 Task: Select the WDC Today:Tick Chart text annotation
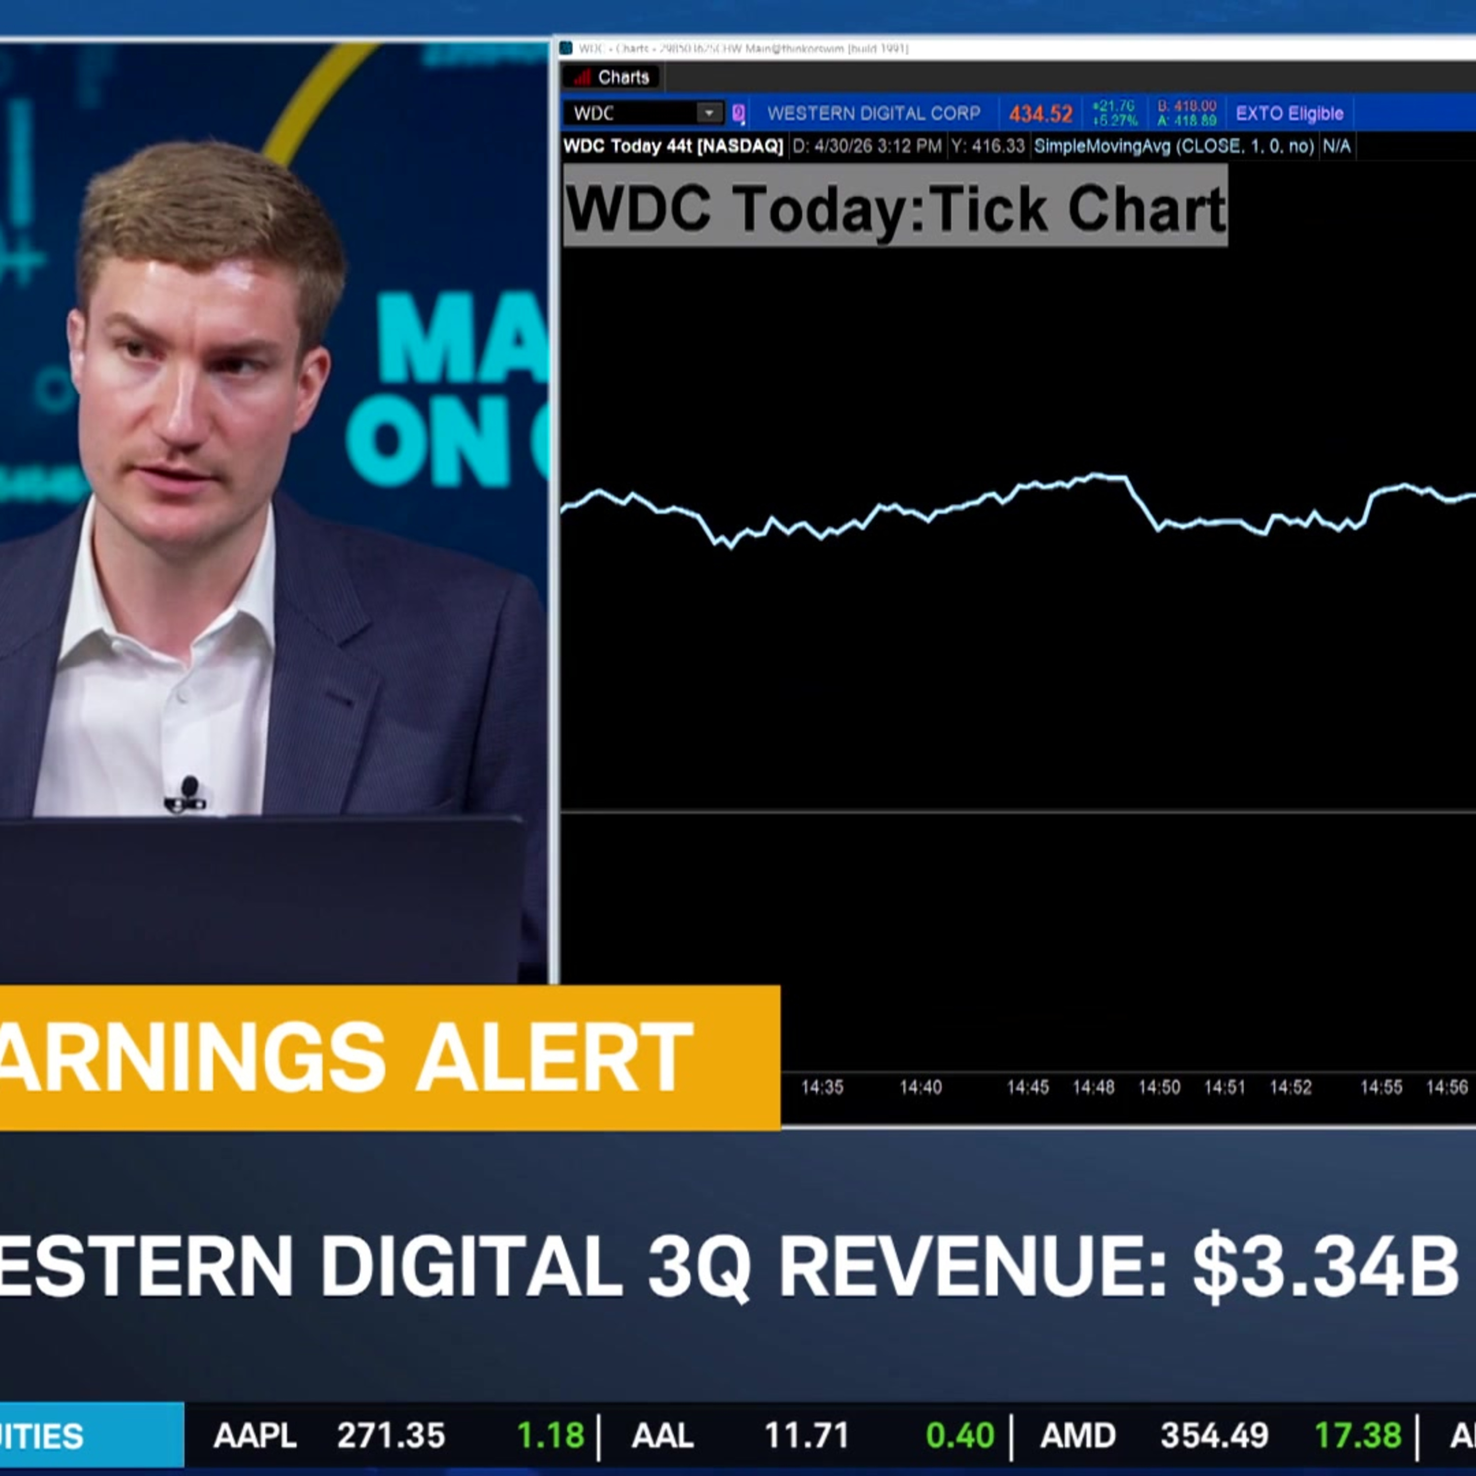pyautogui.click(x=895, y=208)
